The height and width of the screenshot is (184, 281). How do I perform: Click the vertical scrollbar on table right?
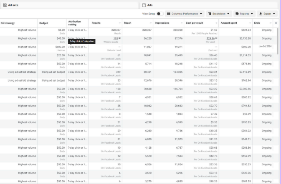point(279,42)
